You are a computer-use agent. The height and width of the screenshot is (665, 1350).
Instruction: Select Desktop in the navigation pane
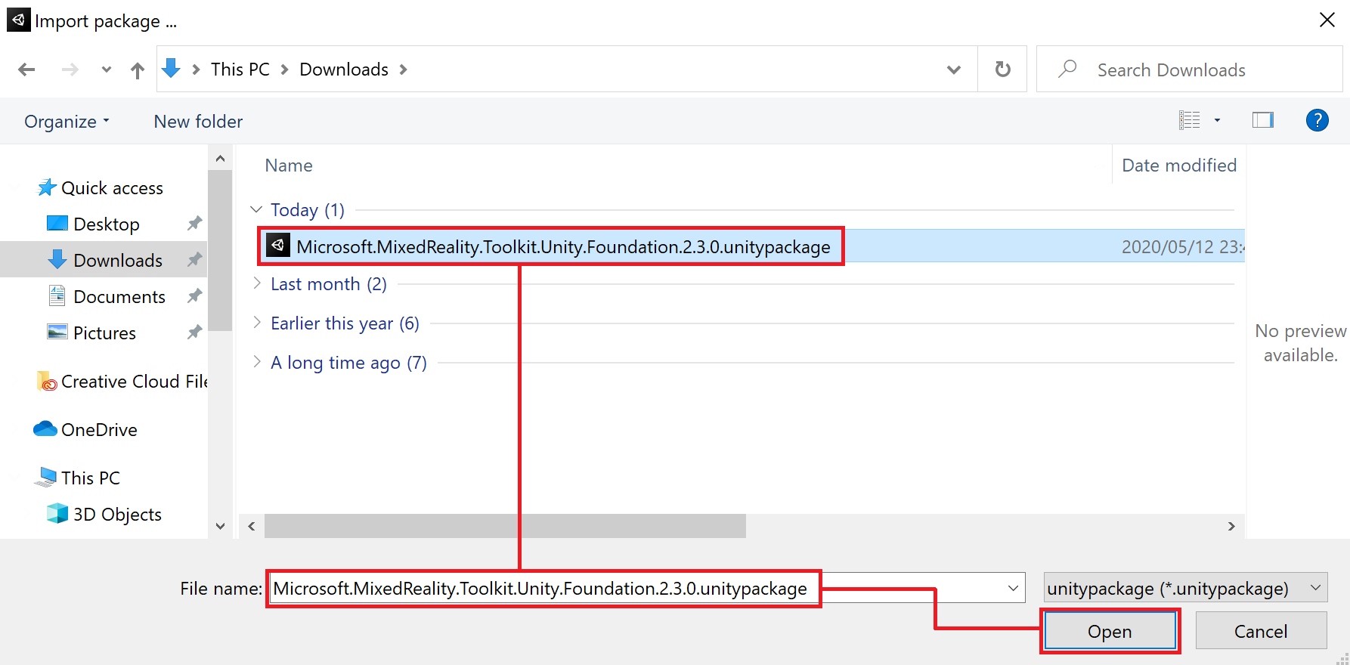107,224
